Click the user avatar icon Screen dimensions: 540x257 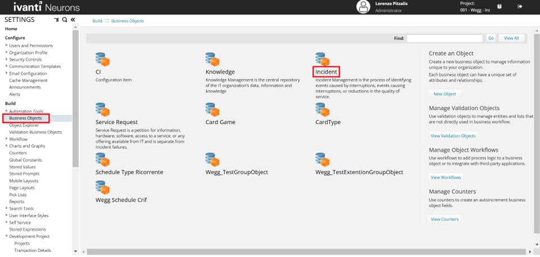pos(363,7)
